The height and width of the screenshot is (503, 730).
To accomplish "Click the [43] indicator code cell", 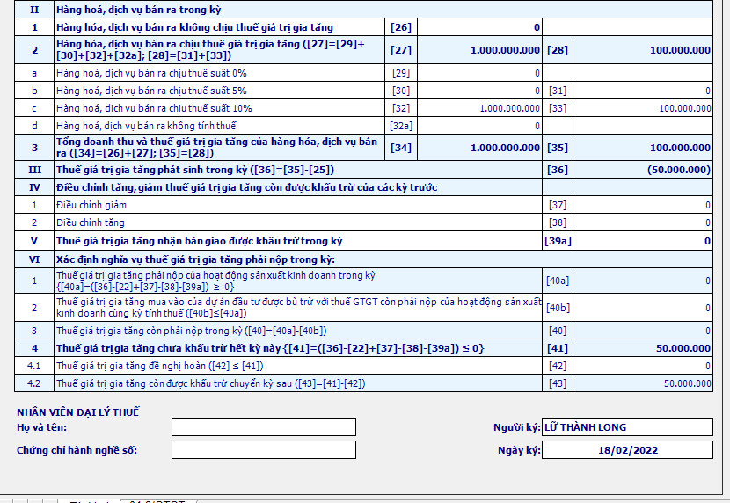I will click(x=558, y=384).
